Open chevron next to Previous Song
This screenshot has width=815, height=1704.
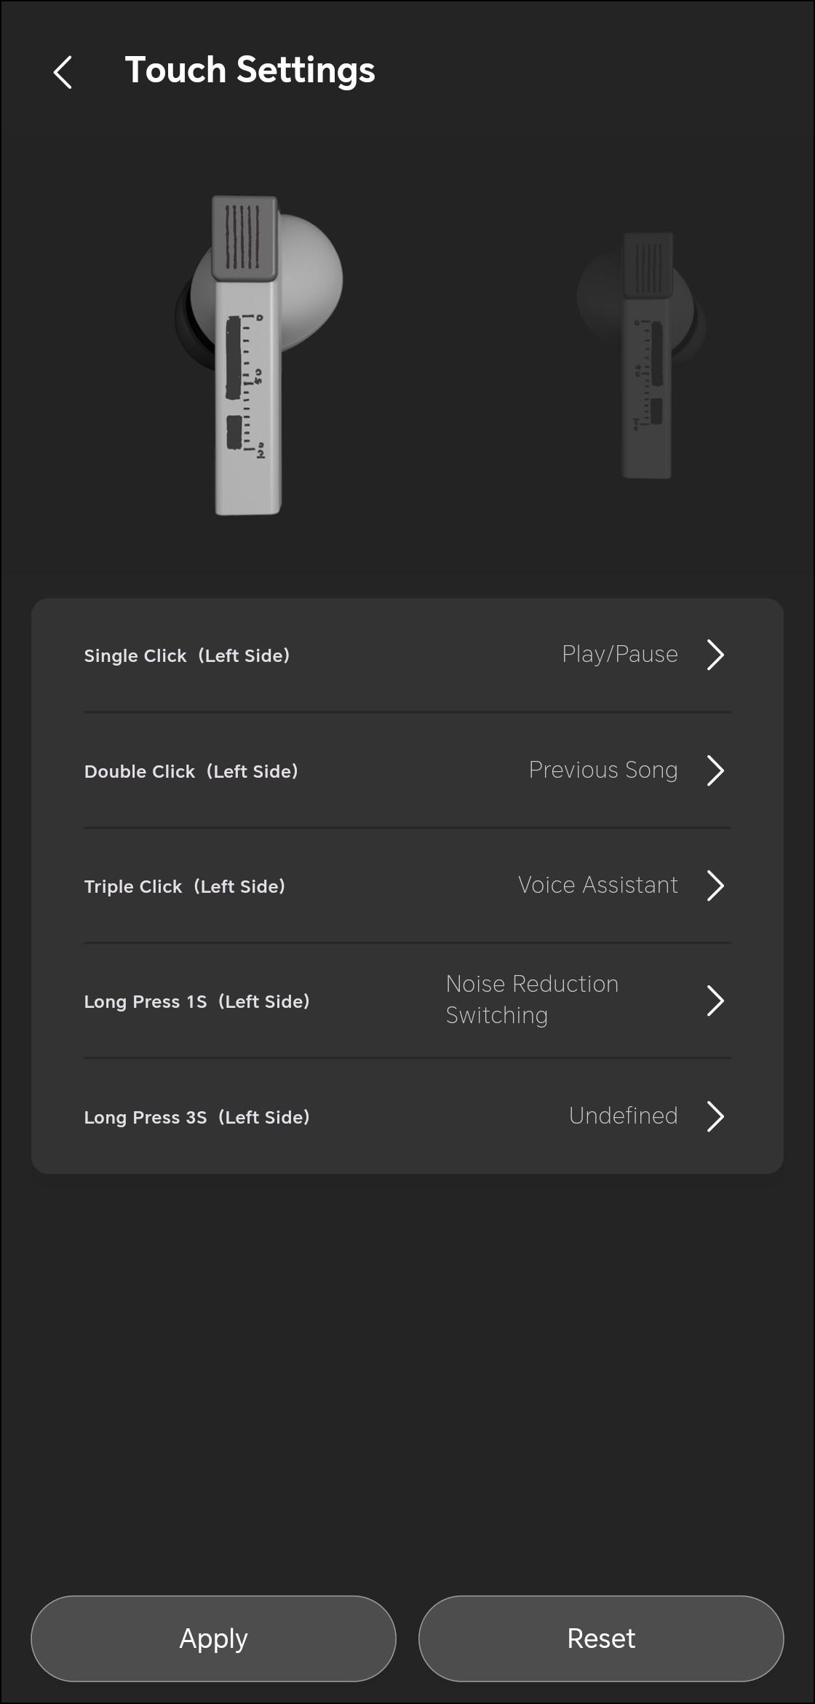point(715,770)
